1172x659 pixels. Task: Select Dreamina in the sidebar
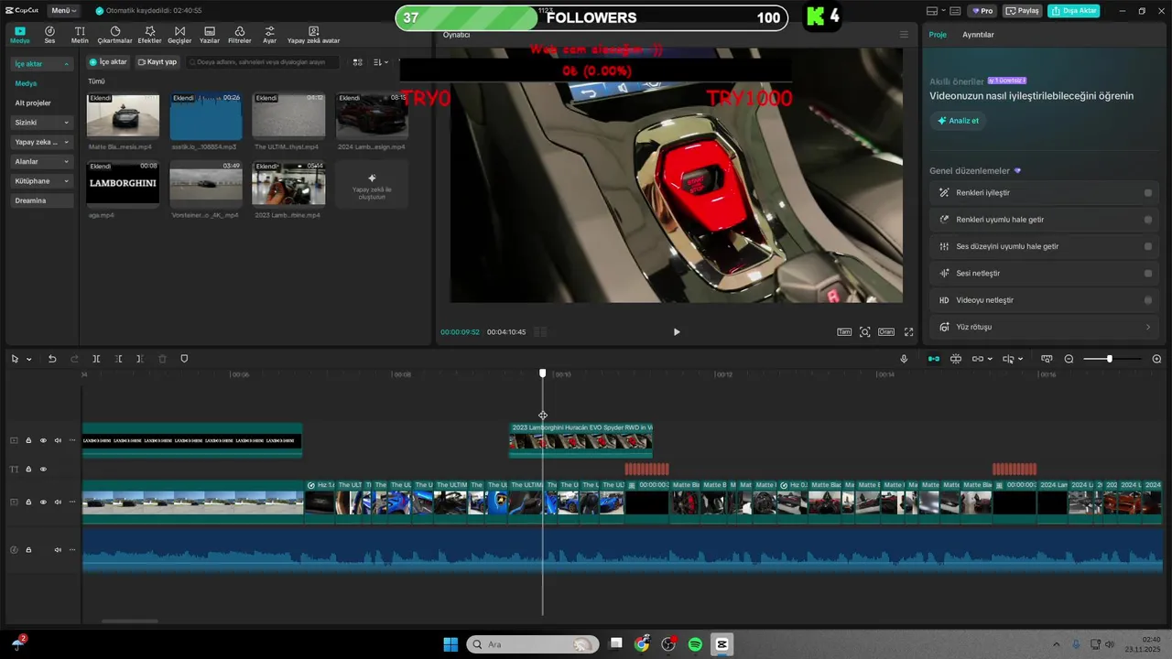(42, 200)
